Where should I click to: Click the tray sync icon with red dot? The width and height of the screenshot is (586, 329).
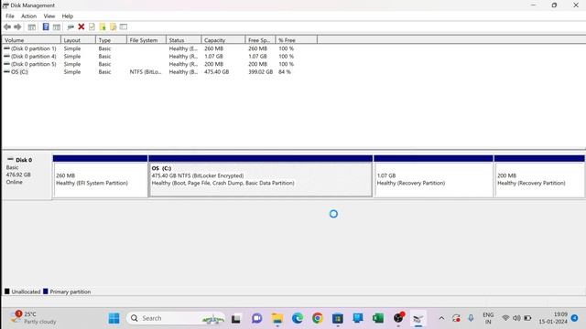[x=456, y=318]
